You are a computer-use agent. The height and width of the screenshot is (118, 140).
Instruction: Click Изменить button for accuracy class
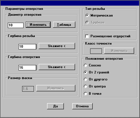119,51
